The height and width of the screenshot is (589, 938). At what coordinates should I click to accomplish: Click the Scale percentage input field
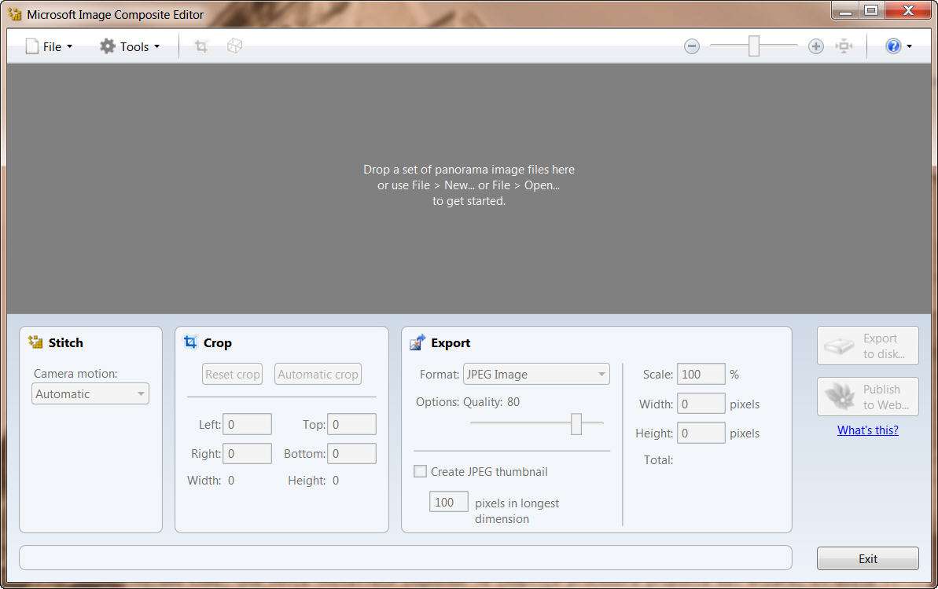701,375
